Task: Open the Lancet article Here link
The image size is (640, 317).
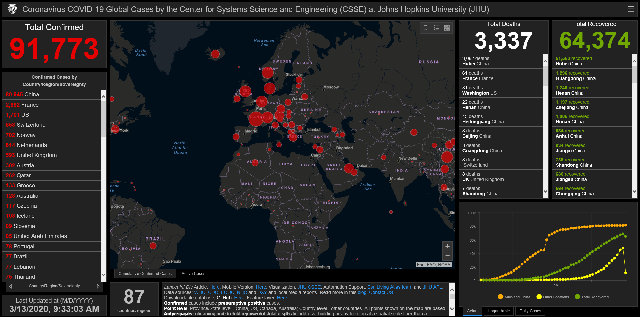Action: coord(214,287)
